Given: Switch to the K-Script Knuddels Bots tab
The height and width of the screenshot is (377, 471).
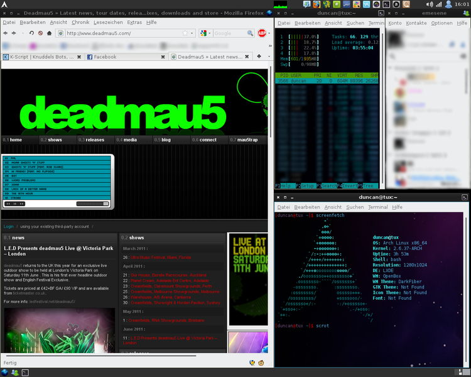Looking at the screenshot, I should (42, 57).
